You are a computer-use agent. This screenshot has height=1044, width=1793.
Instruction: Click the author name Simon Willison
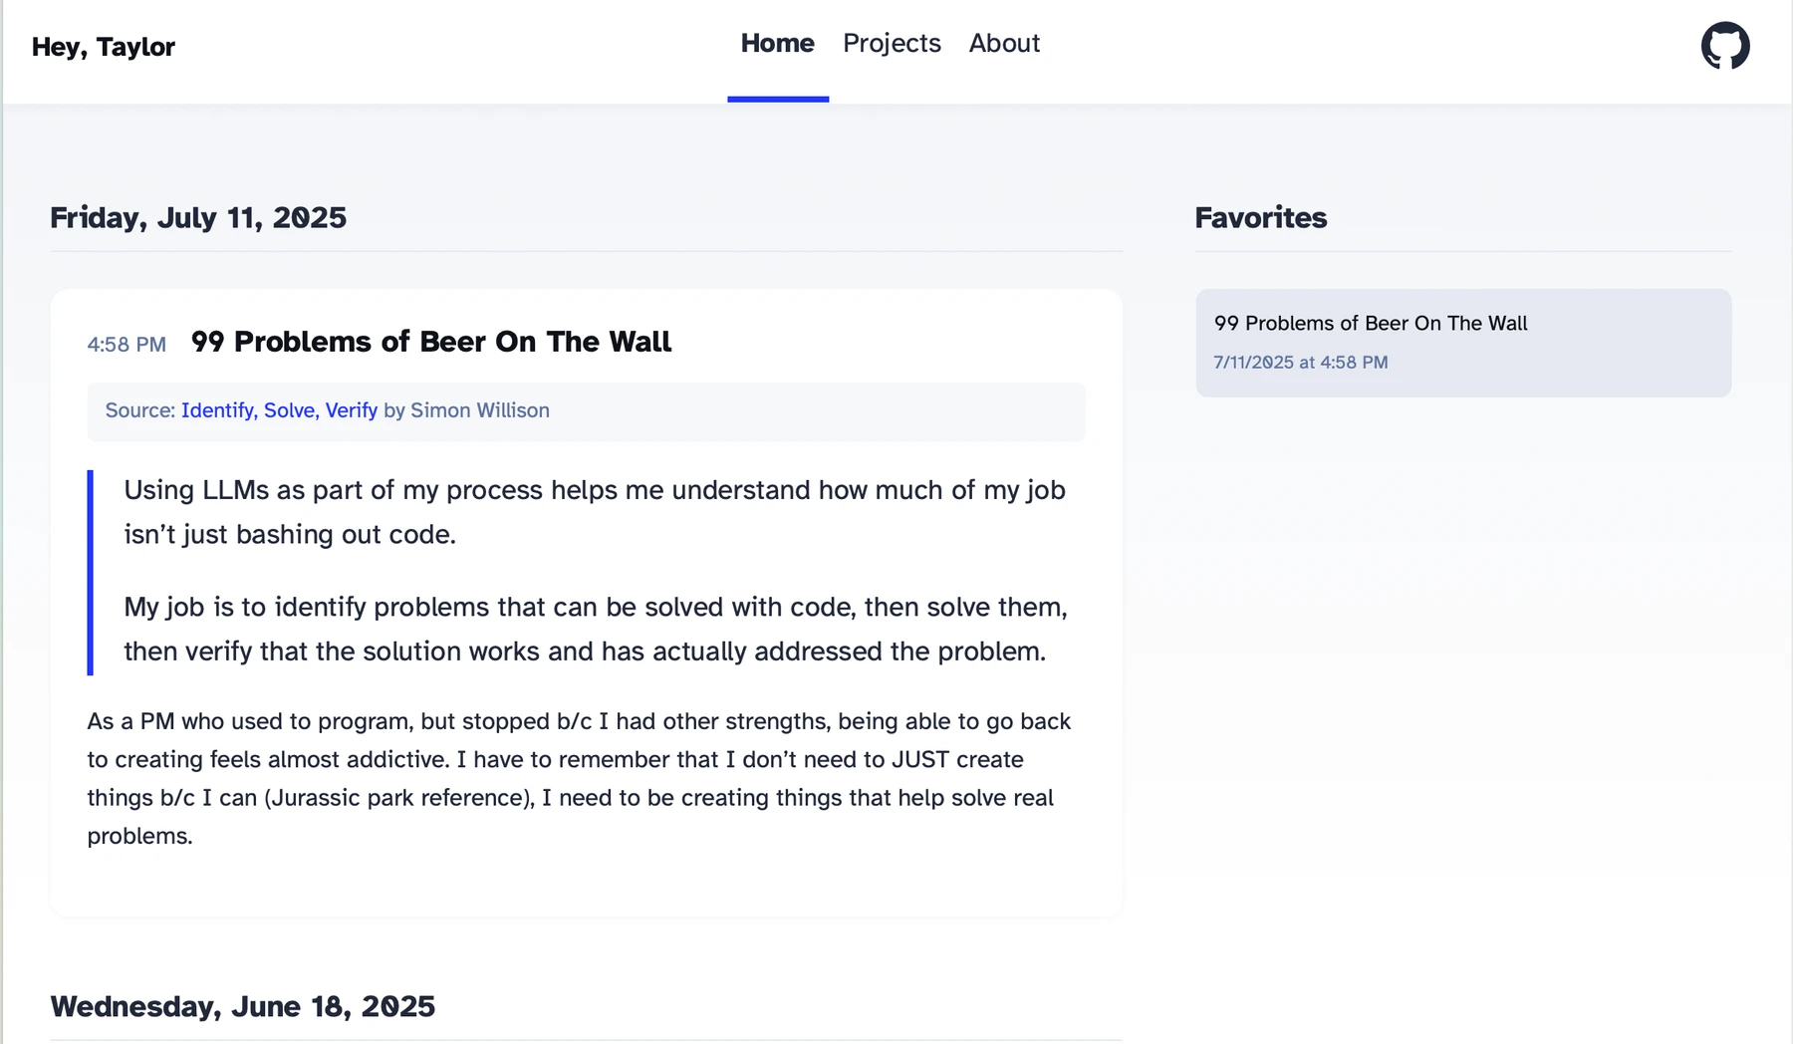click(x=479, y=410)
